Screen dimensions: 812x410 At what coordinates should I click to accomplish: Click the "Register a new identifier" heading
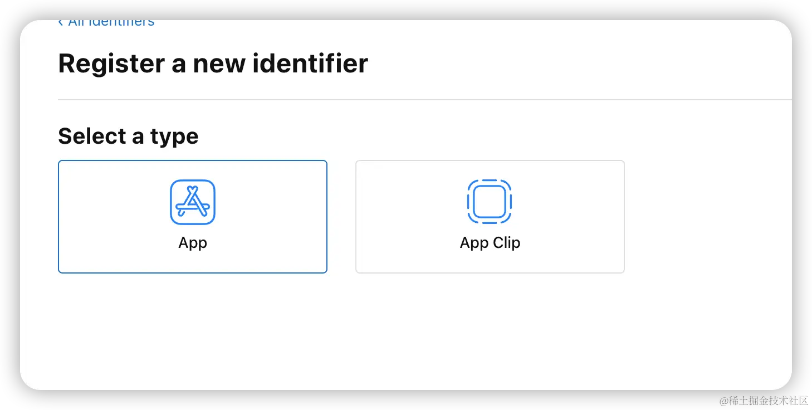pos(213,64)
